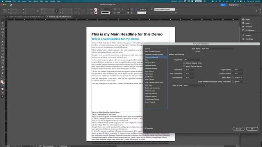This screenshot has width=262, height=147.
Task: Click the fill color swatch in control bar
Action: [x=96, y=9]
